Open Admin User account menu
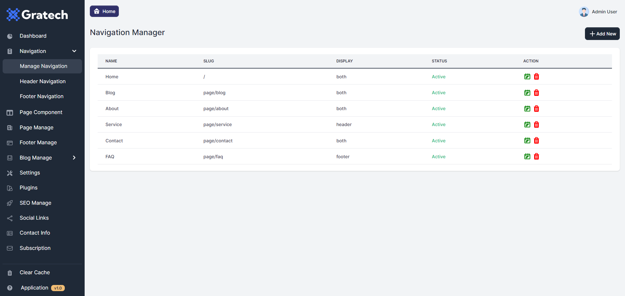 [x=604, y=12]
